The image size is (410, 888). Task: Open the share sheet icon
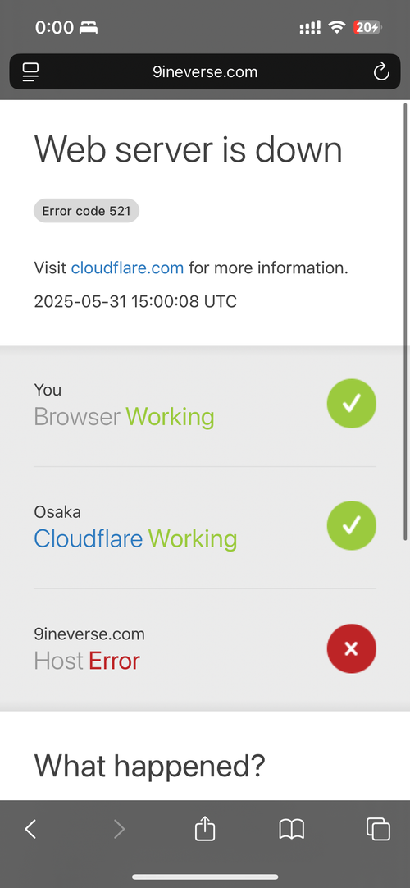point(205,827)
